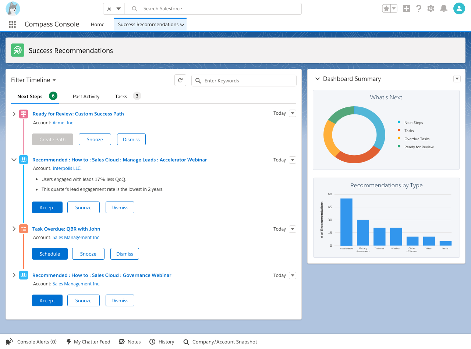471x349 pixels.
Task: Dismiss the Governance Webinar recommendation
Action: (x=120, y=300)
